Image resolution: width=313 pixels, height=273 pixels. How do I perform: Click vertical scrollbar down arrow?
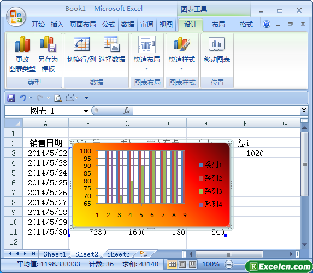point(304,245)
